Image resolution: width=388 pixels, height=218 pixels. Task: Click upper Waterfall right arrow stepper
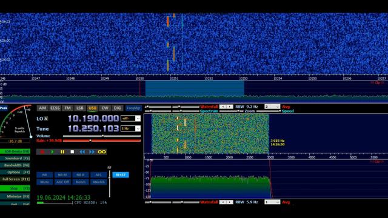230,107
